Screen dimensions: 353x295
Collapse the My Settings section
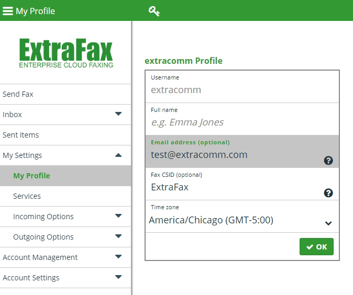pyautogui.click(x=118, y=155)
